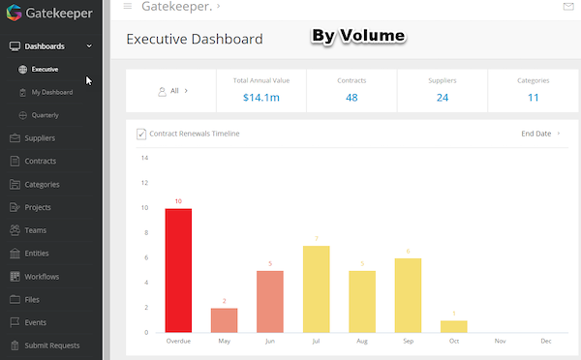Screen dimensions: 581x360
Task: Click the May bar in chart
Action: tap(225, 320)
